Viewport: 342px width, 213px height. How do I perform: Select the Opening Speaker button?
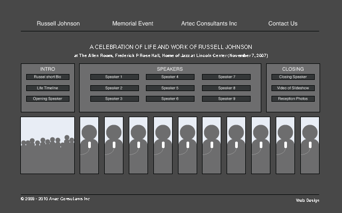48,99
